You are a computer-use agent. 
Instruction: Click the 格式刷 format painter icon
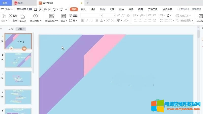23,16
